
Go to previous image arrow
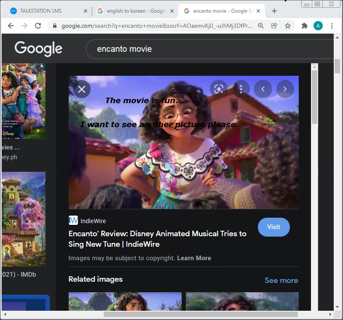(x=263, y=89)
